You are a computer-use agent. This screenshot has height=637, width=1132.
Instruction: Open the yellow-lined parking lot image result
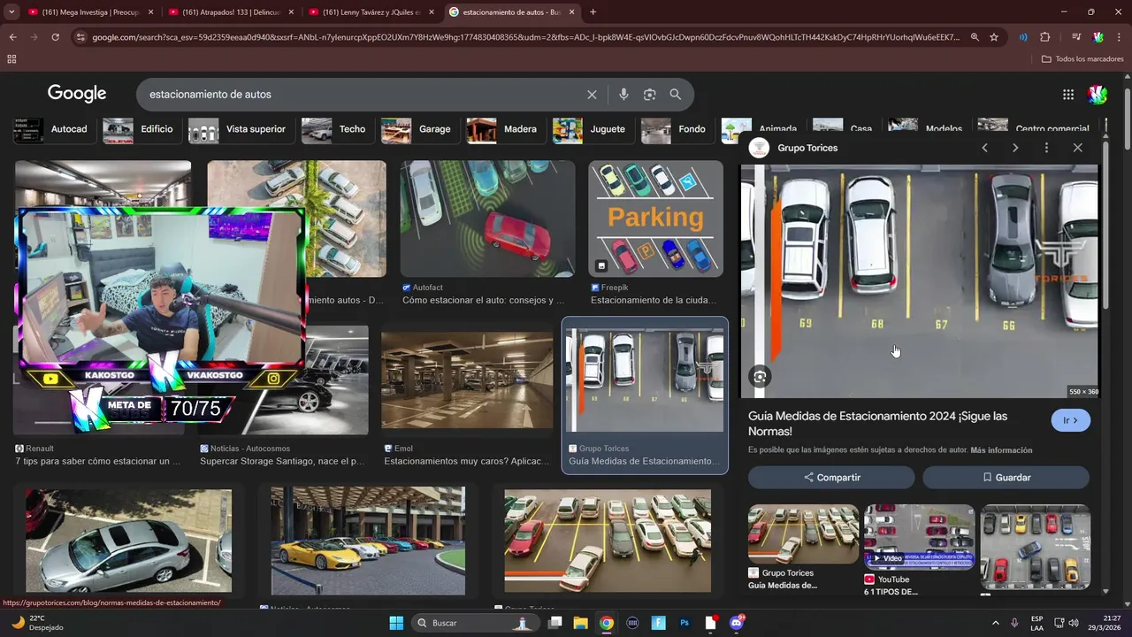[x=608, y=541]
